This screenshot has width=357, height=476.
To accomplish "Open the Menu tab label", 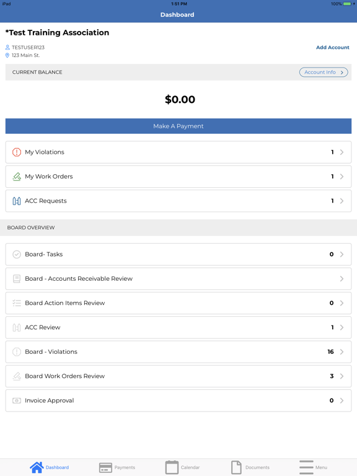I will click(x=321, y=467).
